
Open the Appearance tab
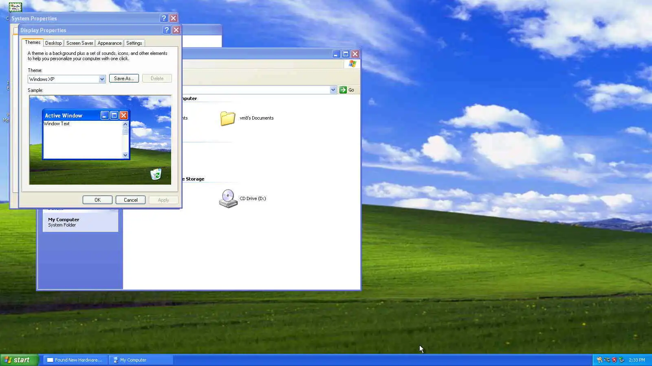click(109, 43)
